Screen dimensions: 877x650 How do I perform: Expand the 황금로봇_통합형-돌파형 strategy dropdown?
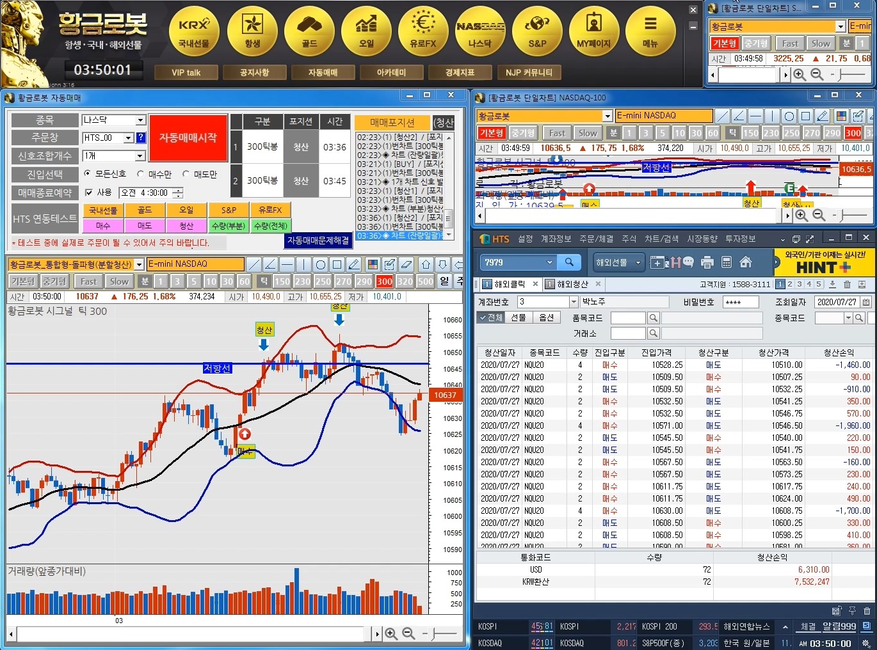140,264
